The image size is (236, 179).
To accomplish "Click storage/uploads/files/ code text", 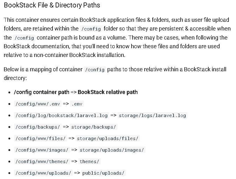I will point(108,138).
